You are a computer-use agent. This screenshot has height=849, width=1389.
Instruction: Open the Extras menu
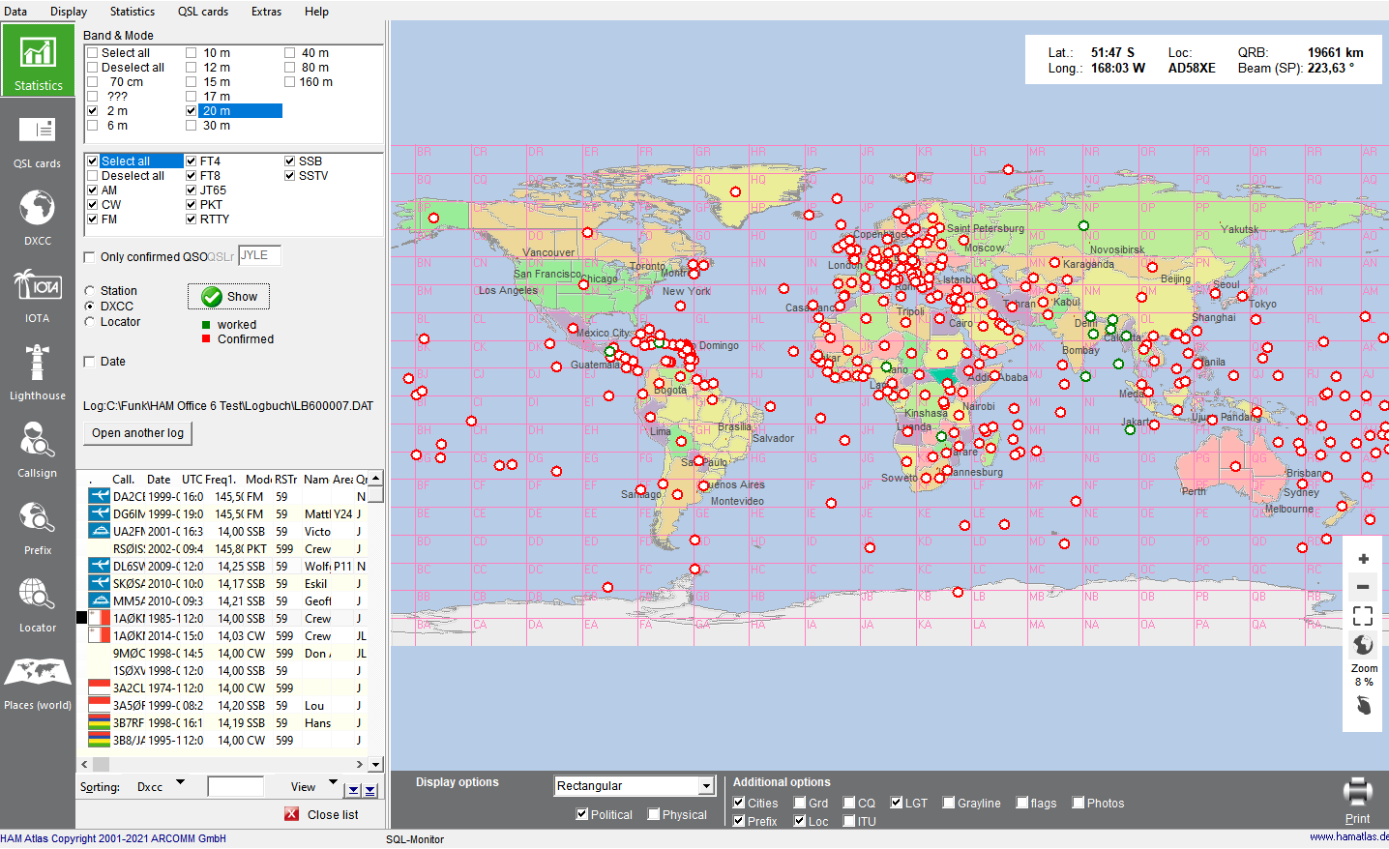coord(266,12)
